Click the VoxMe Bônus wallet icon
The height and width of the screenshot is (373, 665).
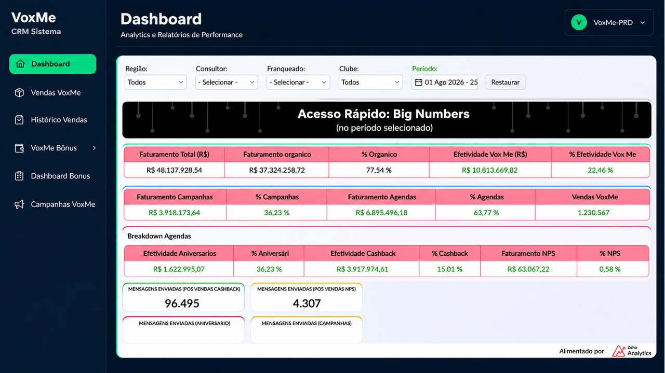tap(19, 148)
